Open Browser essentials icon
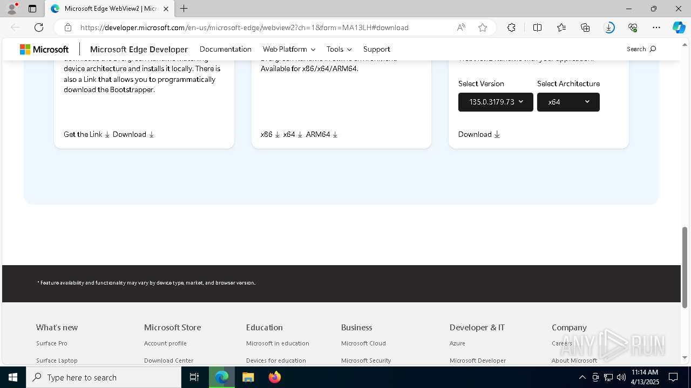Viewport: 691px width, 388px height. point(633,27)
